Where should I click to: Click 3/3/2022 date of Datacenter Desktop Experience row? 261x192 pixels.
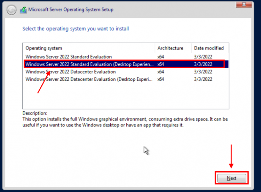203,79
